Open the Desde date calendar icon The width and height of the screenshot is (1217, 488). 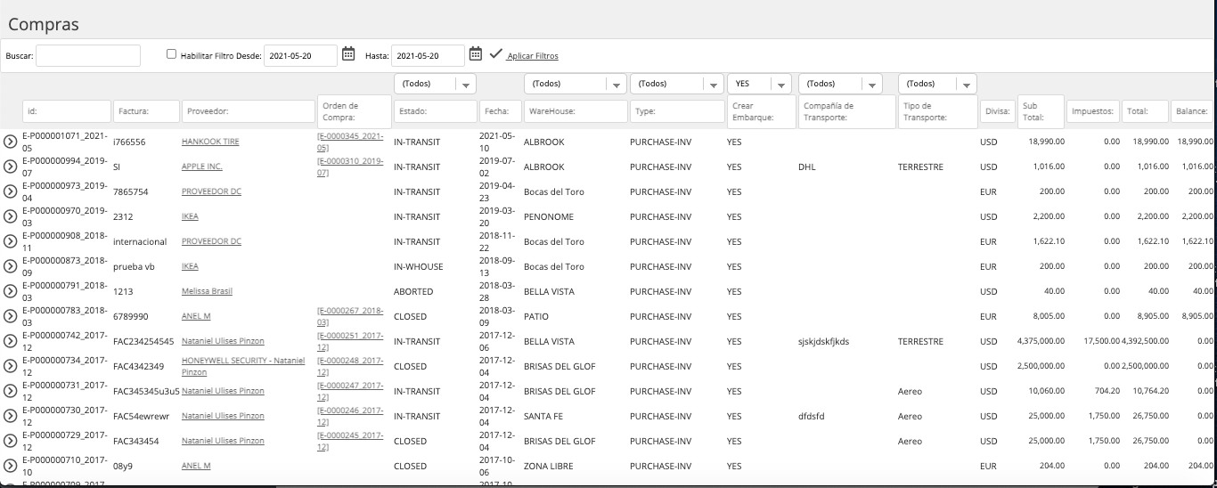click(x=348, y=53)
